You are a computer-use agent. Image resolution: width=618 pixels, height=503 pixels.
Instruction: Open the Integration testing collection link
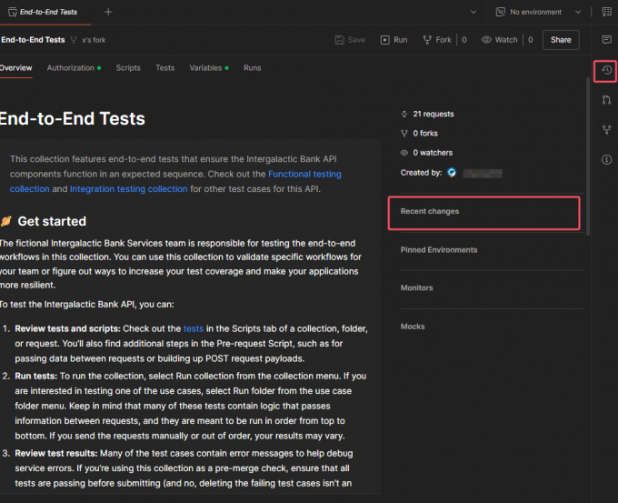click(x=128, y=189)
